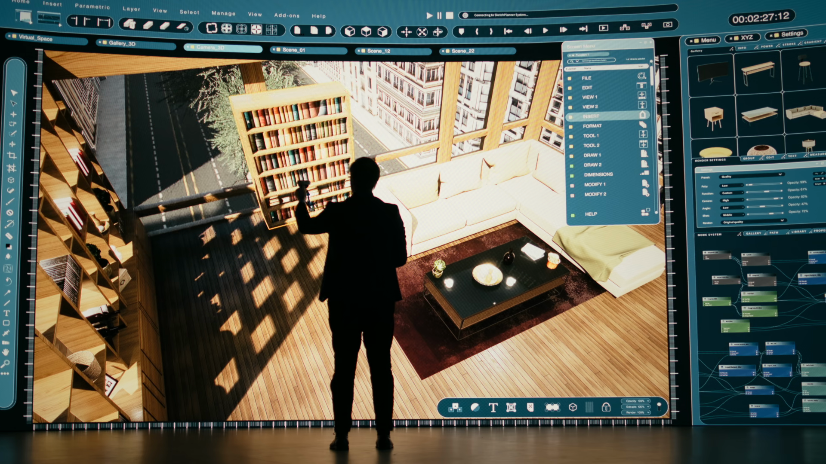This screenshot has height=464, width=826.
Task: Switch to the Scene_12 tab
Action: pos(379,51)
